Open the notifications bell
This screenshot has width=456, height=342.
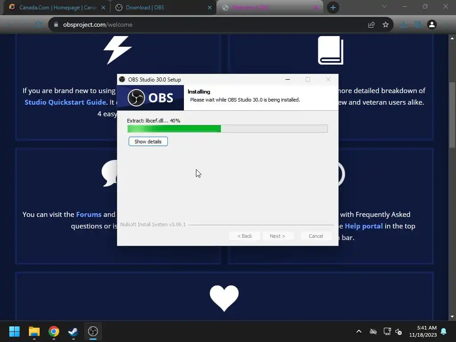tap(444, 331)
